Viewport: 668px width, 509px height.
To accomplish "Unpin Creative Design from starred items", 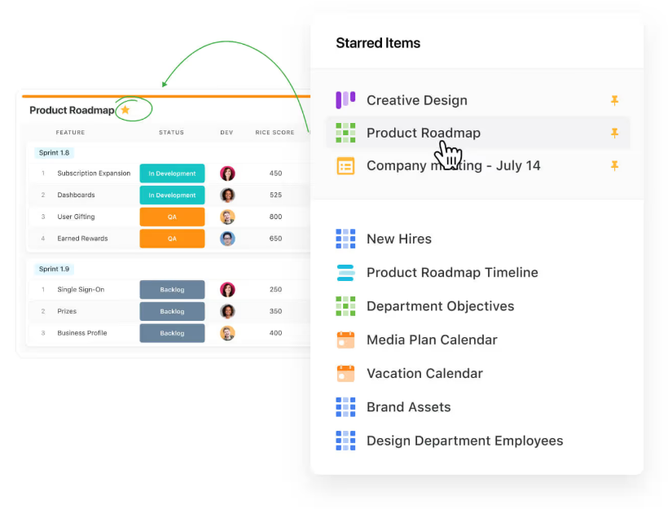I will [615, 100].
